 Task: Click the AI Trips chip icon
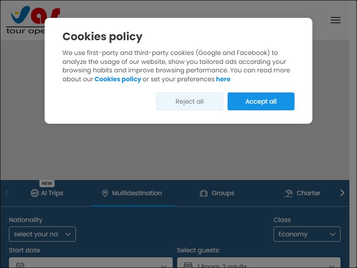[35, 193]
